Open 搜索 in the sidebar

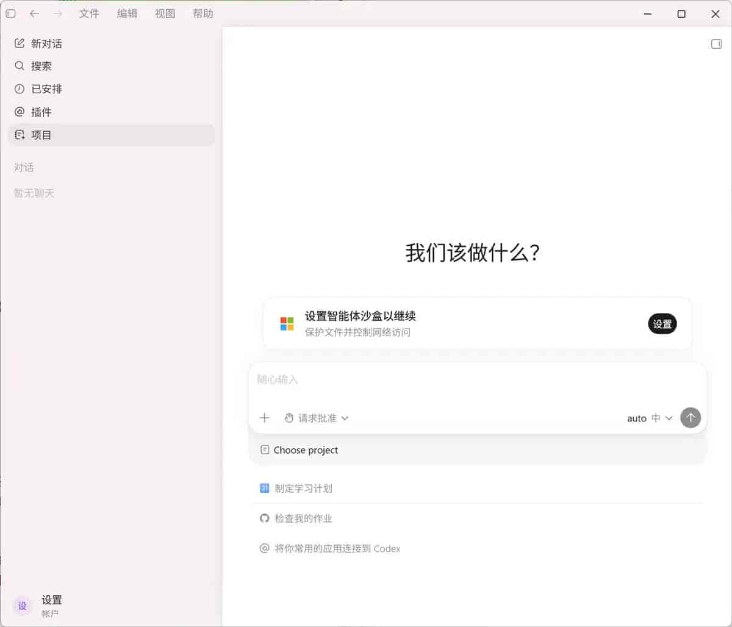[x=111, y=66]
